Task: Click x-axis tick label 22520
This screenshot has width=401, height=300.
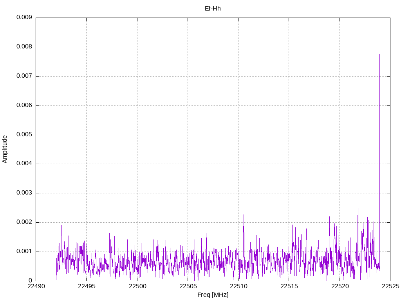Action: coord(340,286)
